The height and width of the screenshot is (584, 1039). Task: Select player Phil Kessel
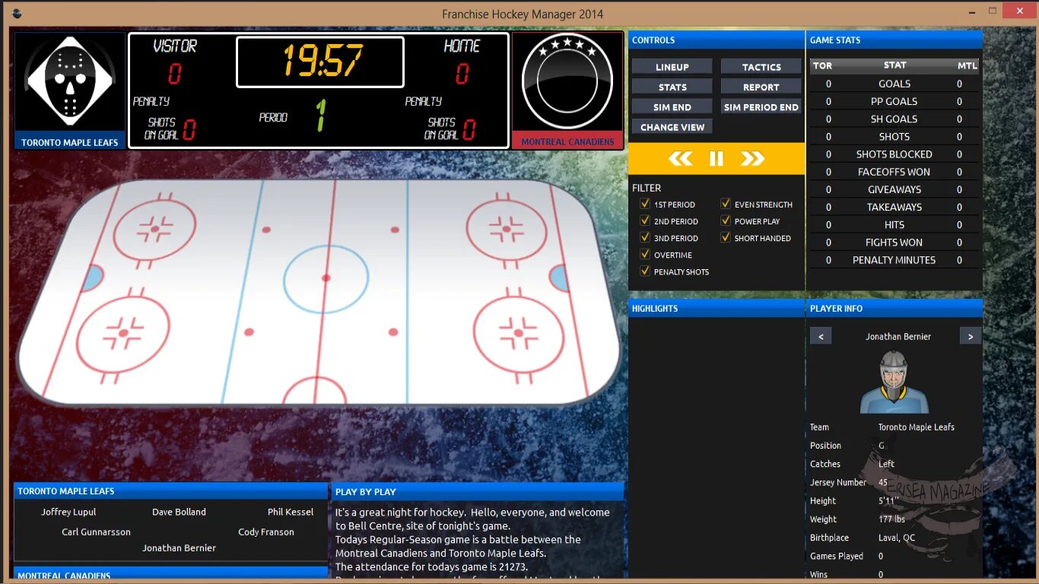(x=291, y=512)
